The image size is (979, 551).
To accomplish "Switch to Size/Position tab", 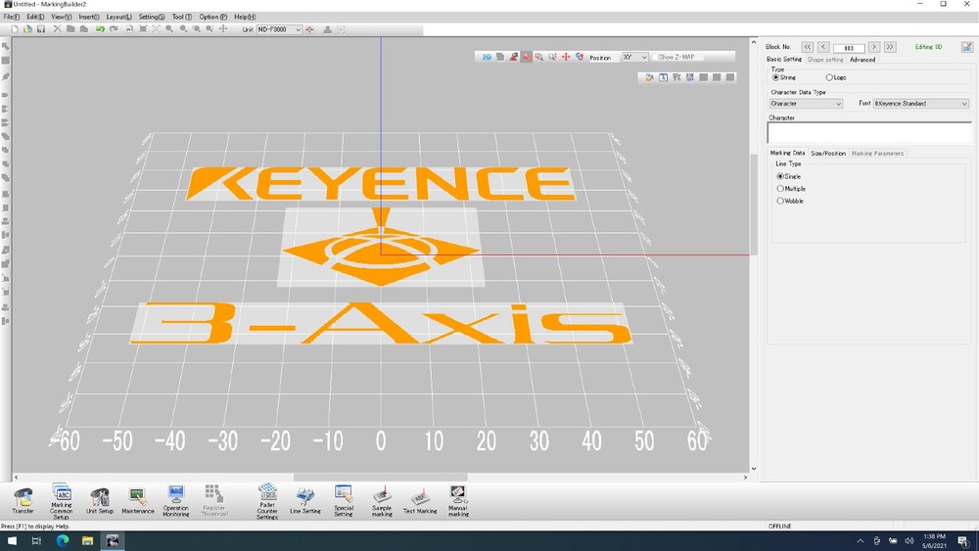I will click(828, 153).
